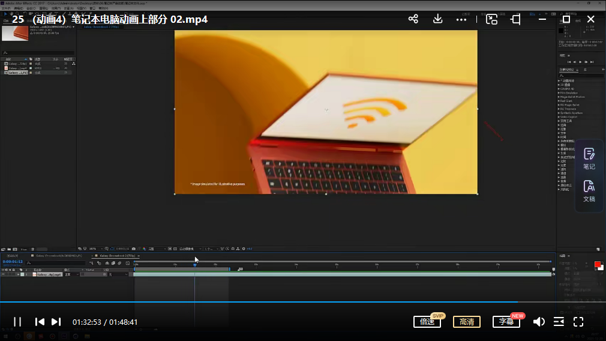Viewport: 606px width, 341px height.
Task: Click the 名称 name column header in Project
Action: click(8, 59)
